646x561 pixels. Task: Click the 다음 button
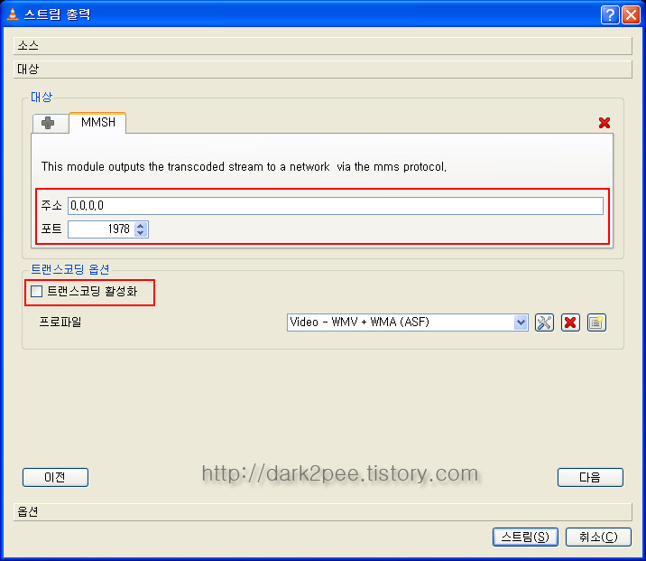pyautogui.click(x=590, y=477)
